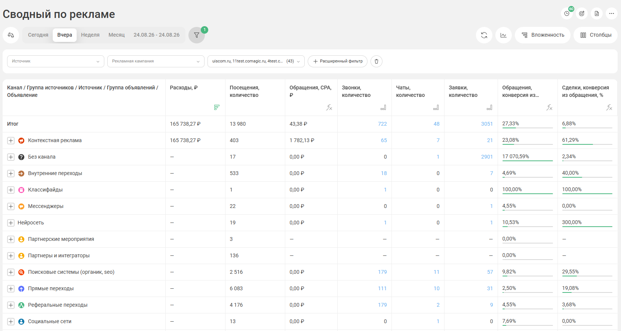Click the 24.08.26 date range field
The width and height of the screenshot is (621, 331).
[x=157, y=35]
